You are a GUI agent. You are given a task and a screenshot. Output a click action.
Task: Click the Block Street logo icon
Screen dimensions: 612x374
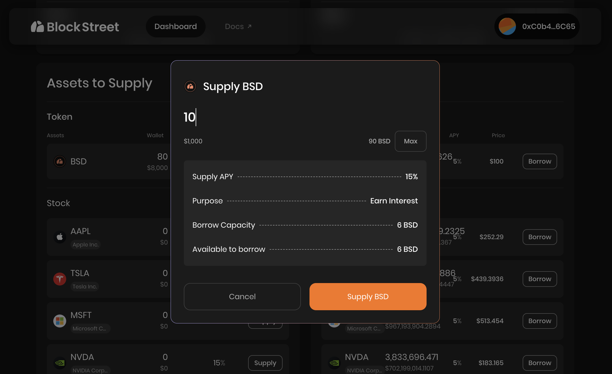click(x=37, y=27)
